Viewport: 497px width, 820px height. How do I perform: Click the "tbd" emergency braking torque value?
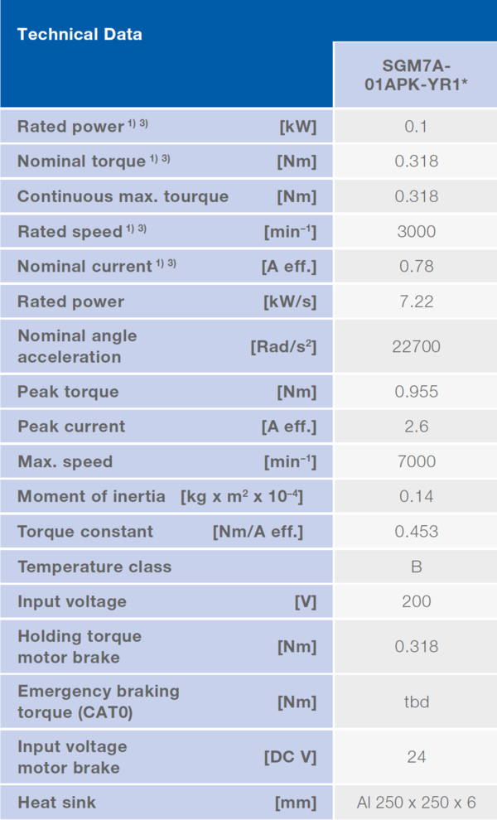[x=416, y=701]
